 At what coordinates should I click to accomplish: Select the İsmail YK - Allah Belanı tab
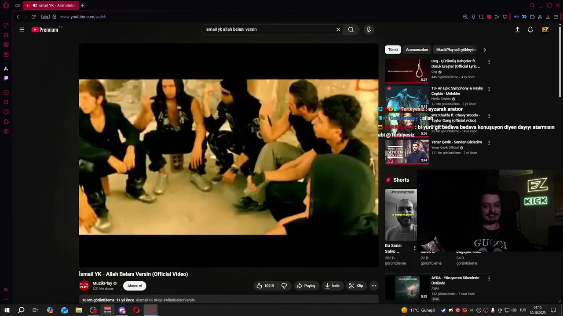click(51, 5)
